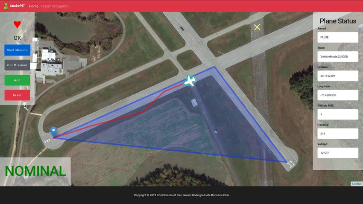Click the white vehicle icon near pin

(47, 141)
